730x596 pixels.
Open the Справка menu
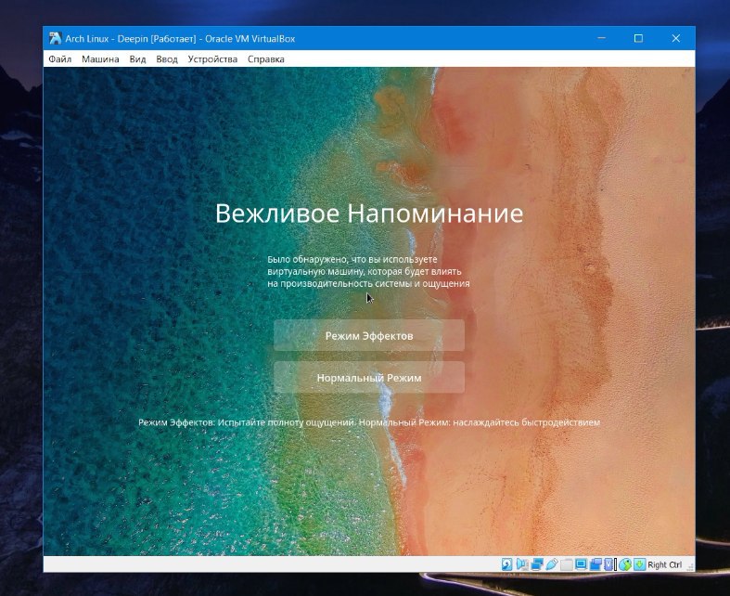266,59
